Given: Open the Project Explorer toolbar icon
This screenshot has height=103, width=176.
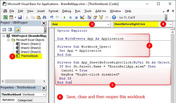Looking at the screenshot, I should (x=89, y=17).
